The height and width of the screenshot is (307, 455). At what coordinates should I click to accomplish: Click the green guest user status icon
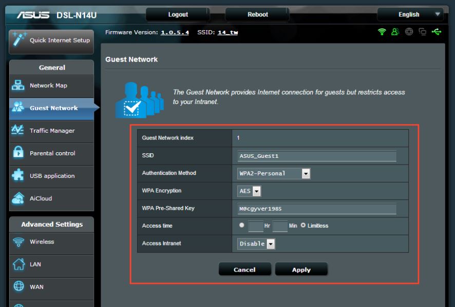tap(395, 32)
